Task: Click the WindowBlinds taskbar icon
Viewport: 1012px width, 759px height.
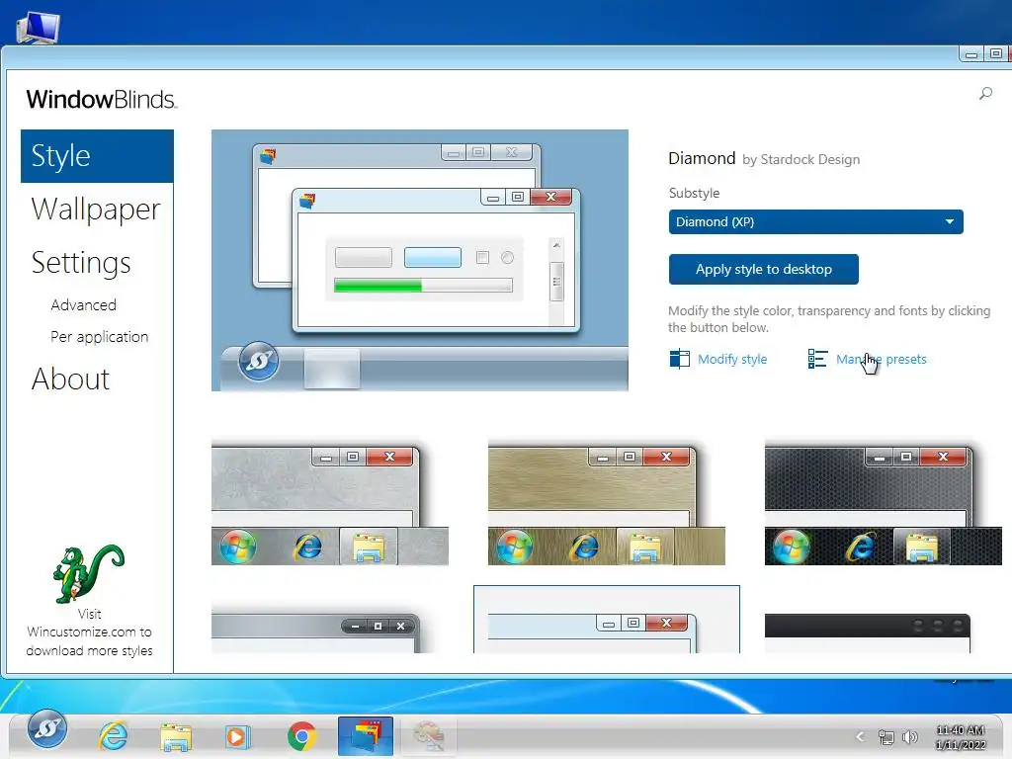Action: pos(366,735)
